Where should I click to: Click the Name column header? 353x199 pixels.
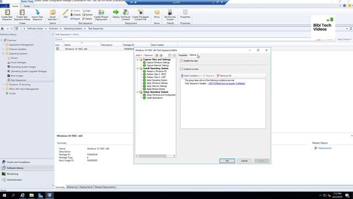[x=82, y=45]
